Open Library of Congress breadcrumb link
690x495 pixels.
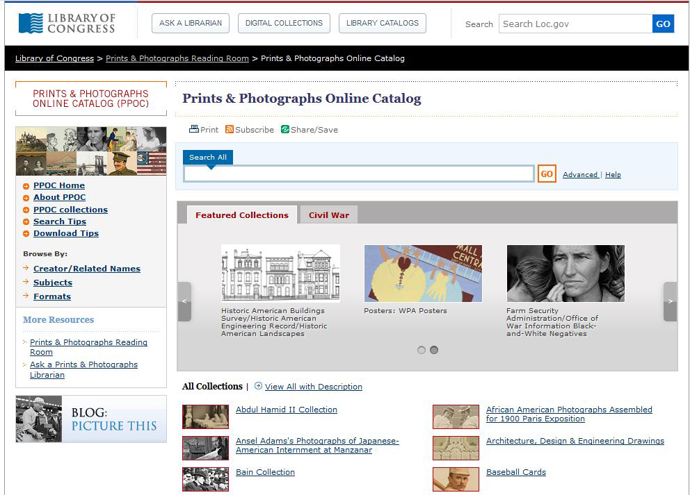54,58
